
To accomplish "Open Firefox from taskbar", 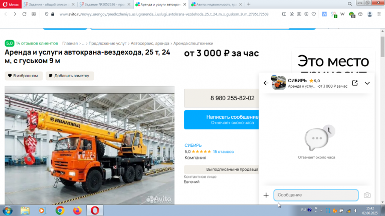I will pyautogui.click(x=77, y=210).
